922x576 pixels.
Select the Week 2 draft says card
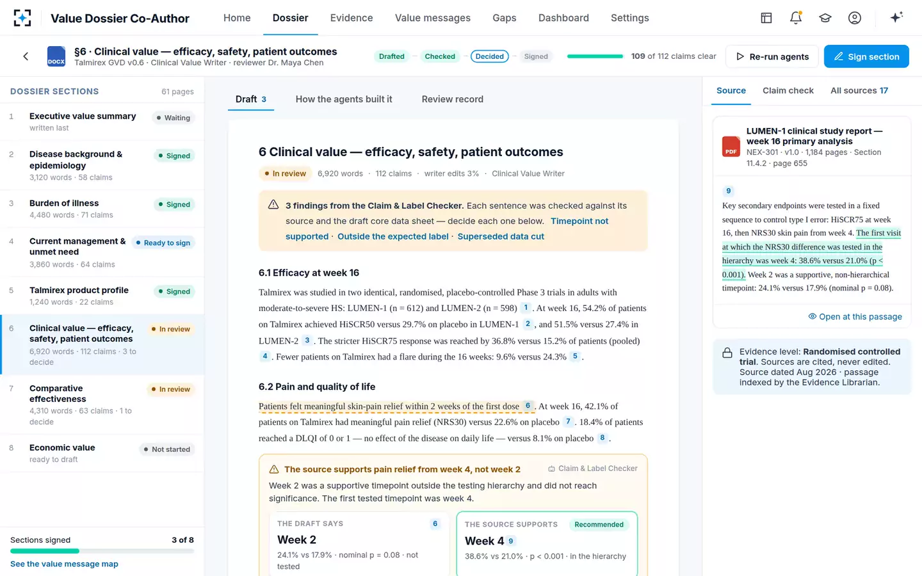pyautogui.click(x=359, y=543)
